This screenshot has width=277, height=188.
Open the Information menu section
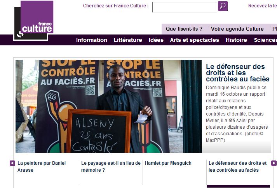click(x=92, y=40)
